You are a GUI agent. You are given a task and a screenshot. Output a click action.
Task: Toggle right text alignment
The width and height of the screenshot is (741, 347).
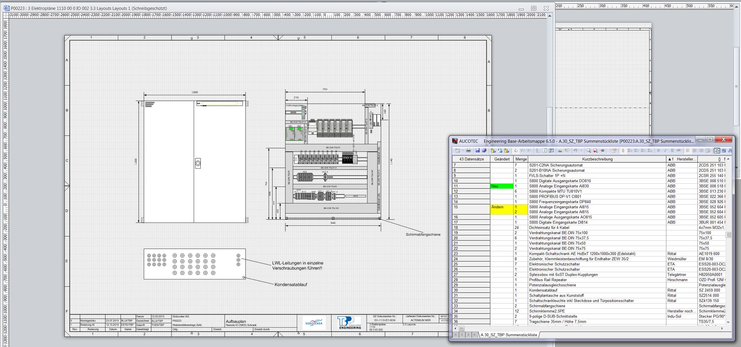tap(701, 151)
